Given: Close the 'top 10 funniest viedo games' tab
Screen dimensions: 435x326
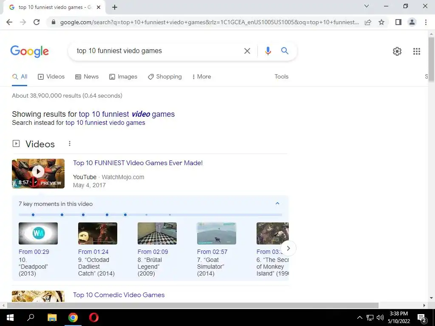Looking at the screenshot, I should click(x=99, y=8).
